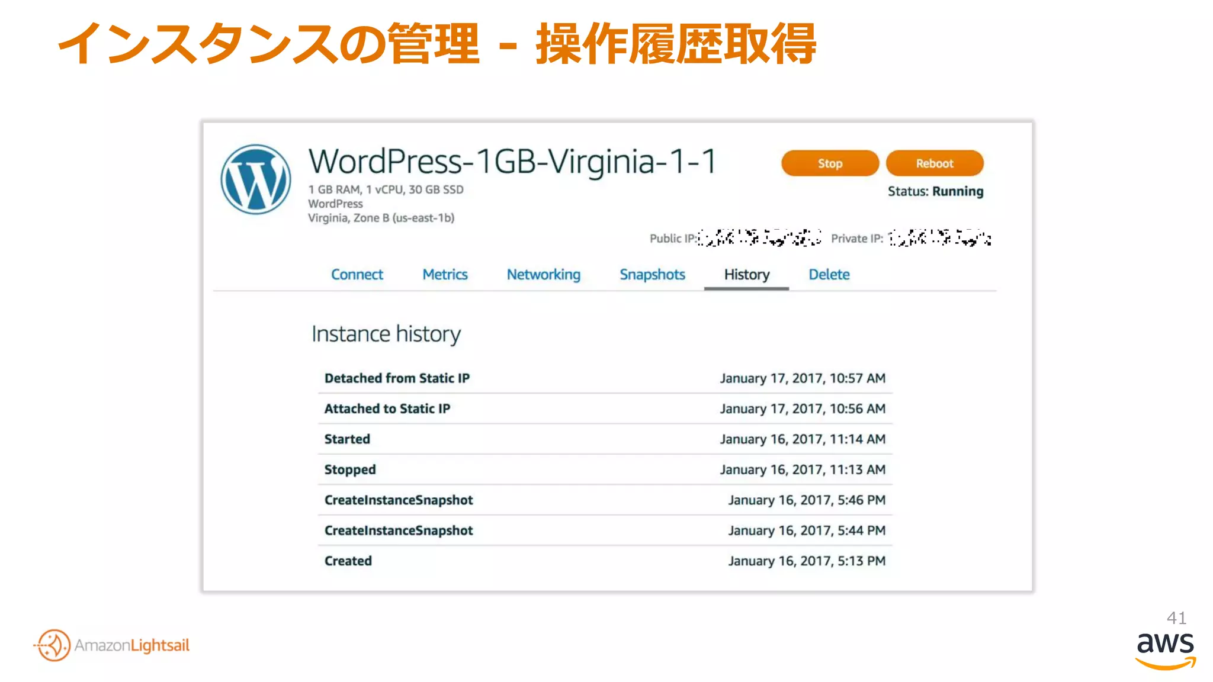1213x682 pixels.
Task: Select the Detached from Static IP entry
Action: coord(397,378)
